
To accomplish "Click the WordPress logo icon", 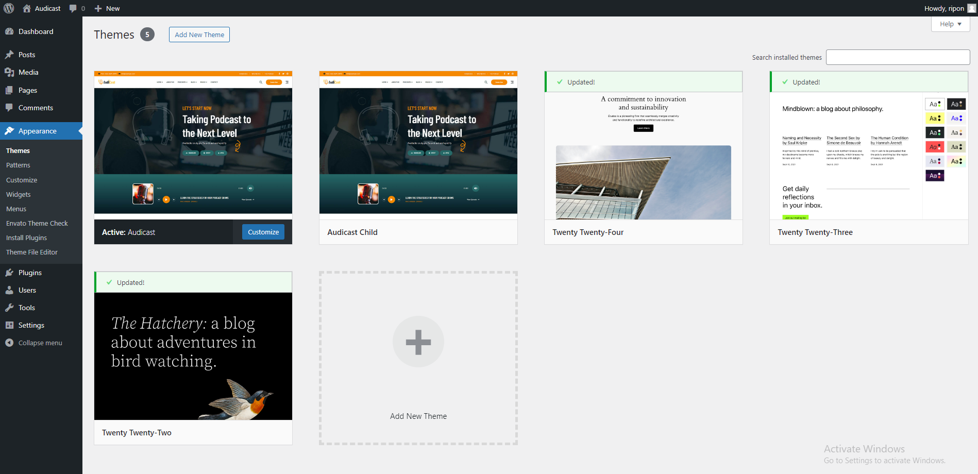I will pos(9,8).
